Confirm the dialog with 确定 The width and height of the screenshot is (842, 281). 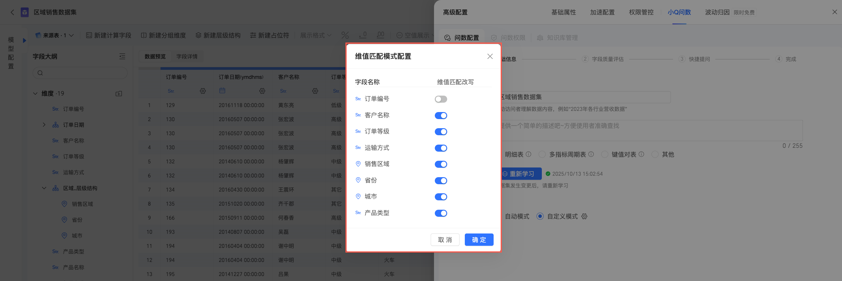479,240
